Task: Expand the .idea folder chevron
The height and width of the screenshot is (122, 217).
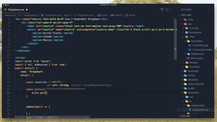Action: point(181,20)
